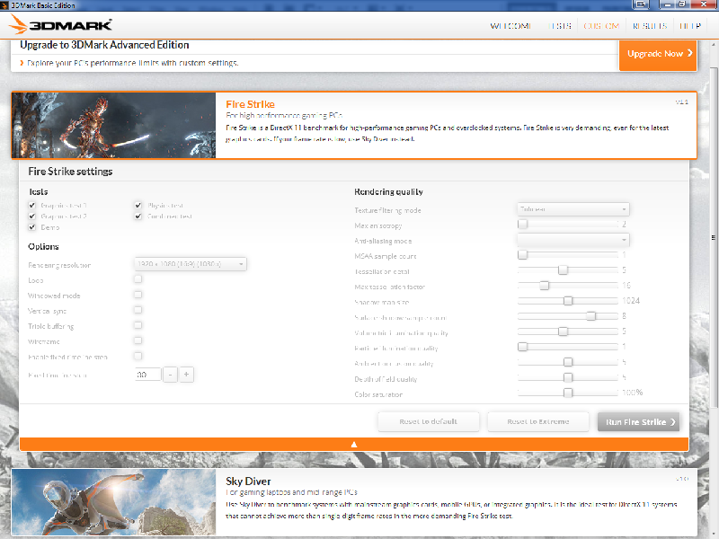Click the Upgrade to 3DMark Advanced Edition heading
Screen dimensions: 719x539
point(104,45)
